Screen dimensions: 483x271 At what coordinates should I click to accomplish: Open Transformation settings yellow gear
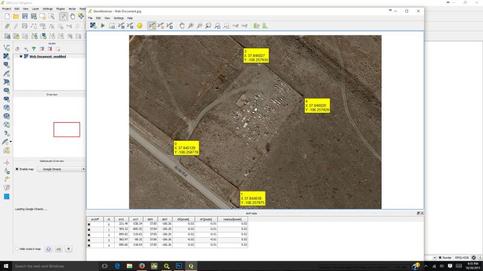[139, 26]
